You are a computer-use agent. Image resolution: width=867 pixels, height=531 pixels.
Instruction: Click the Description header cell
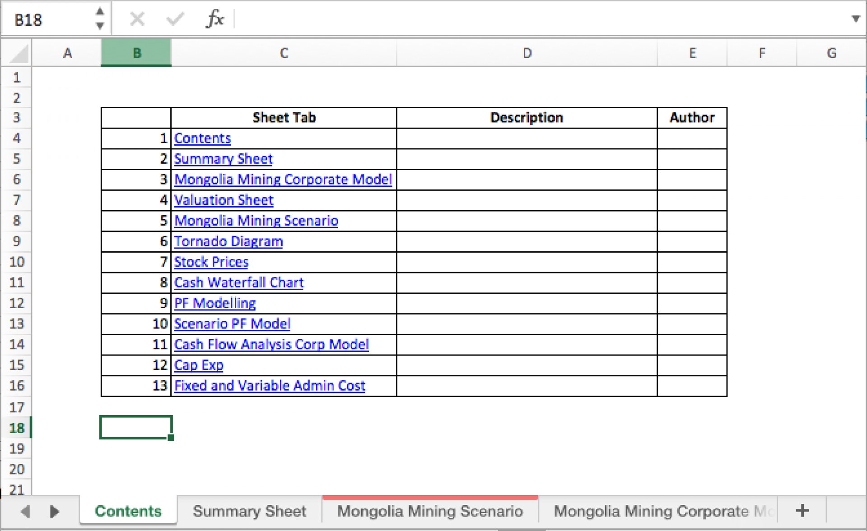[x=527, y=118]
